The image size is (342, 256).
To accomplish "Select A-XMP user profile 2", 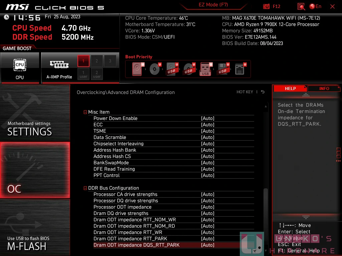I will [97, 74].
